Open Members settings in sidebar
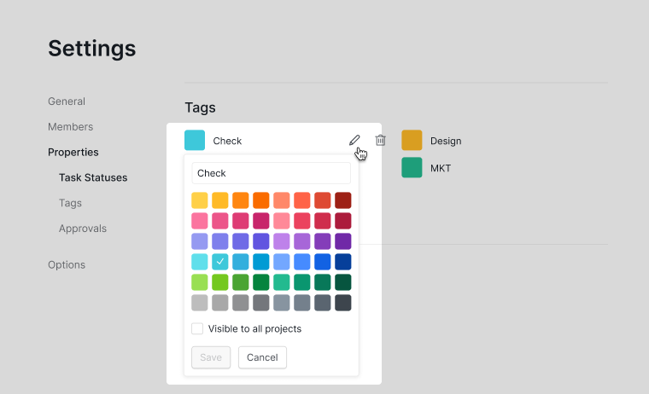This screenshot has height=394, width=649. click(70, 126)
